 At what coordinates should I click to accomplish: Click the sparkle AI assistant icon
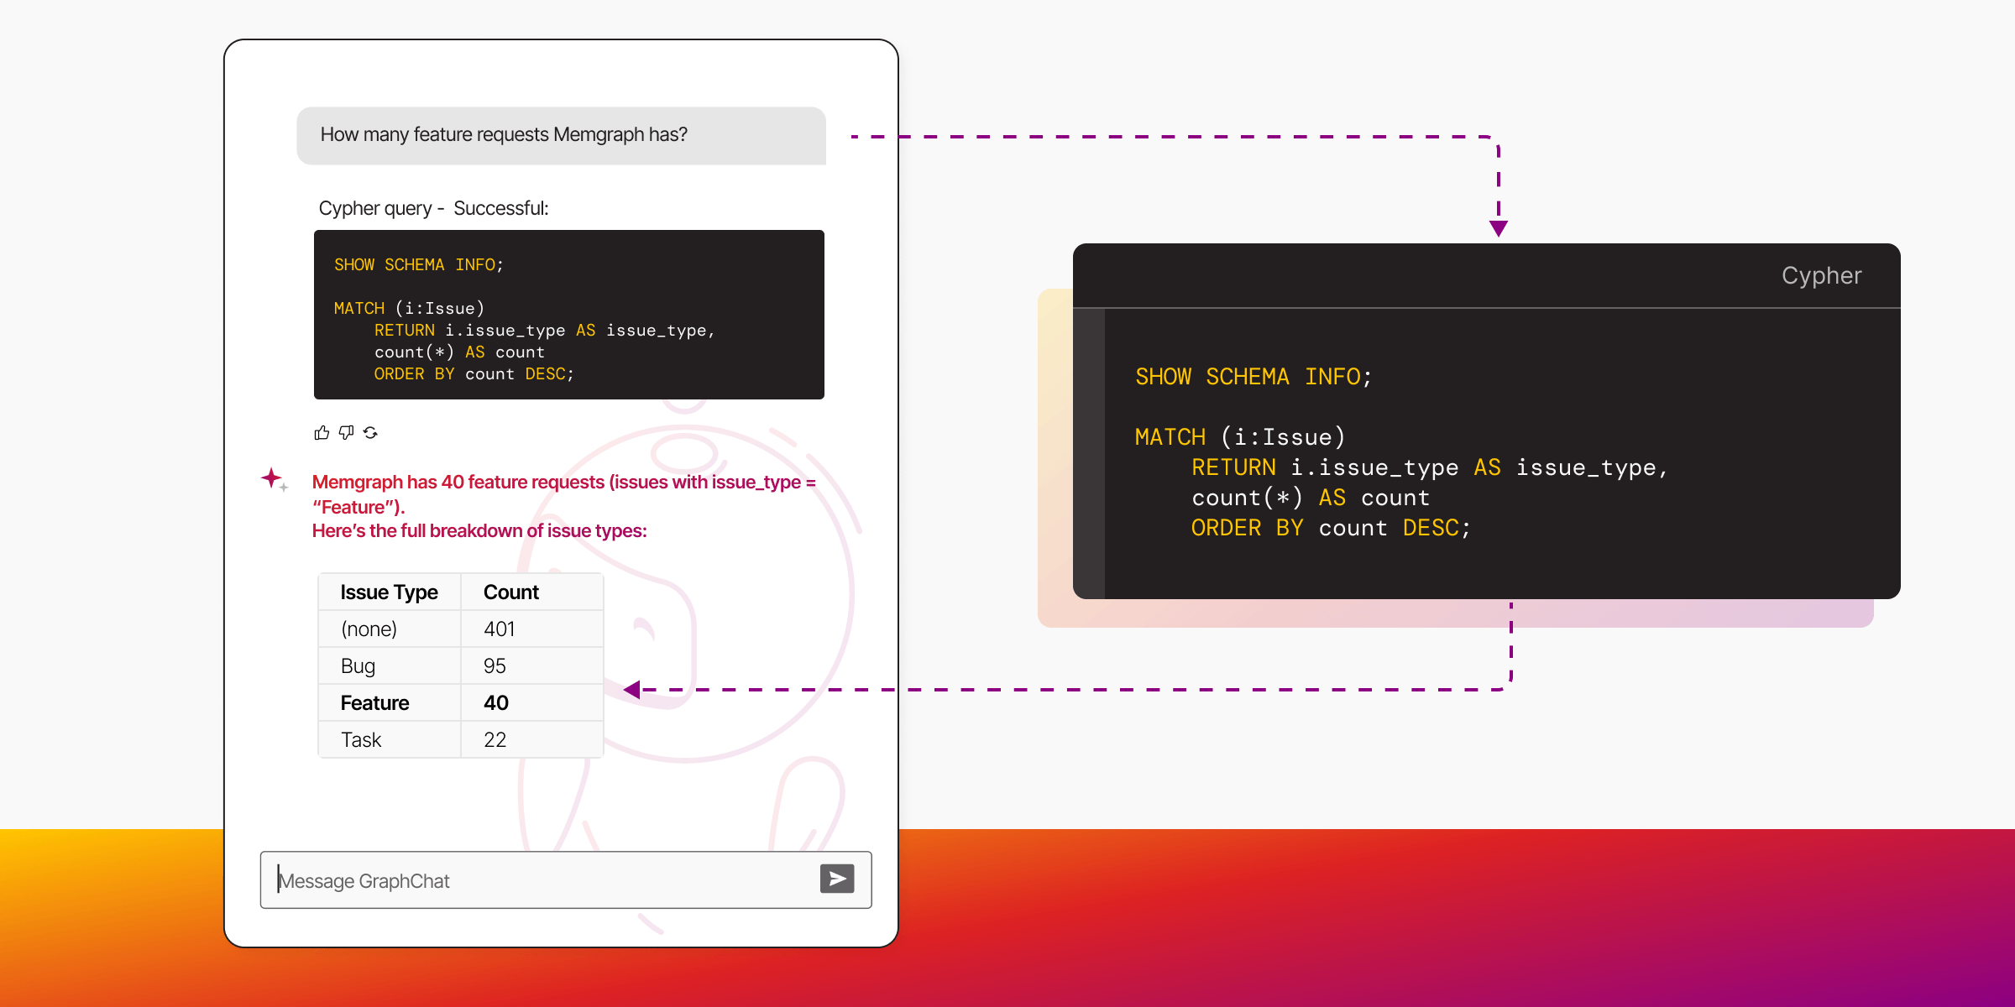[x=272, y=478]
